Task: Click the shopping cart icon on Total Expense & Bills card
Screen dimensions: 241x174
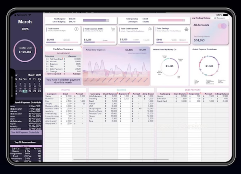Action: tap(113, 29)
